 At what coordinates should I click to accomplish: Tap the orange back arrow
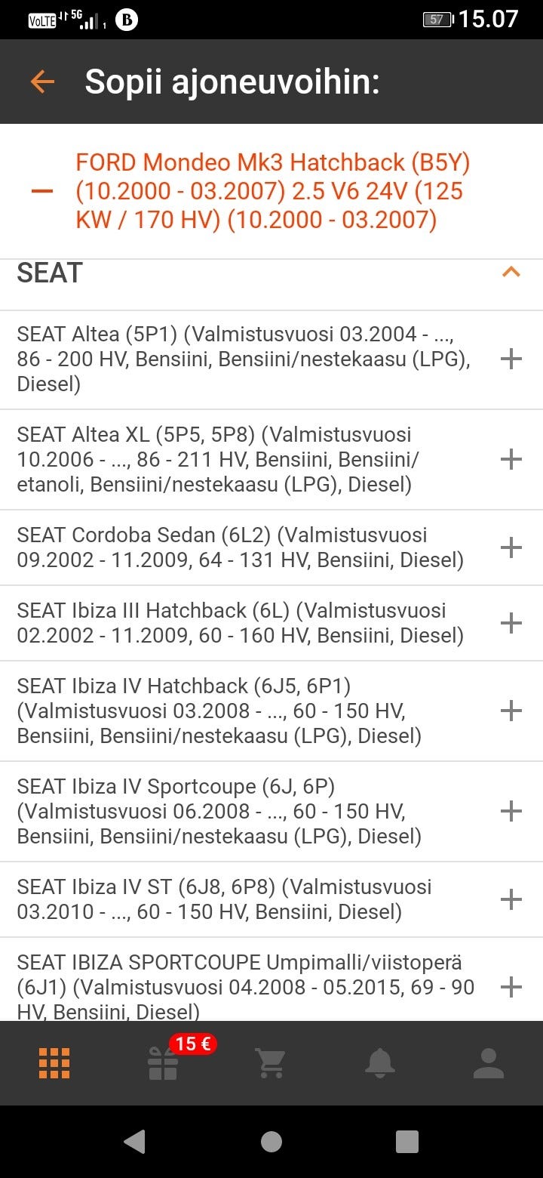click(x=42, y=82)
